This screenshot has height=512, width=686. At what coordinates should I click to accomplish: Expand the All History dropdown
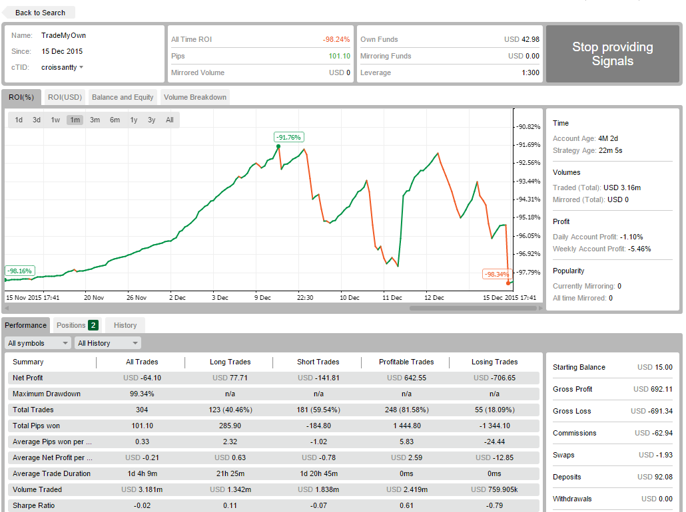pos(108,343)
